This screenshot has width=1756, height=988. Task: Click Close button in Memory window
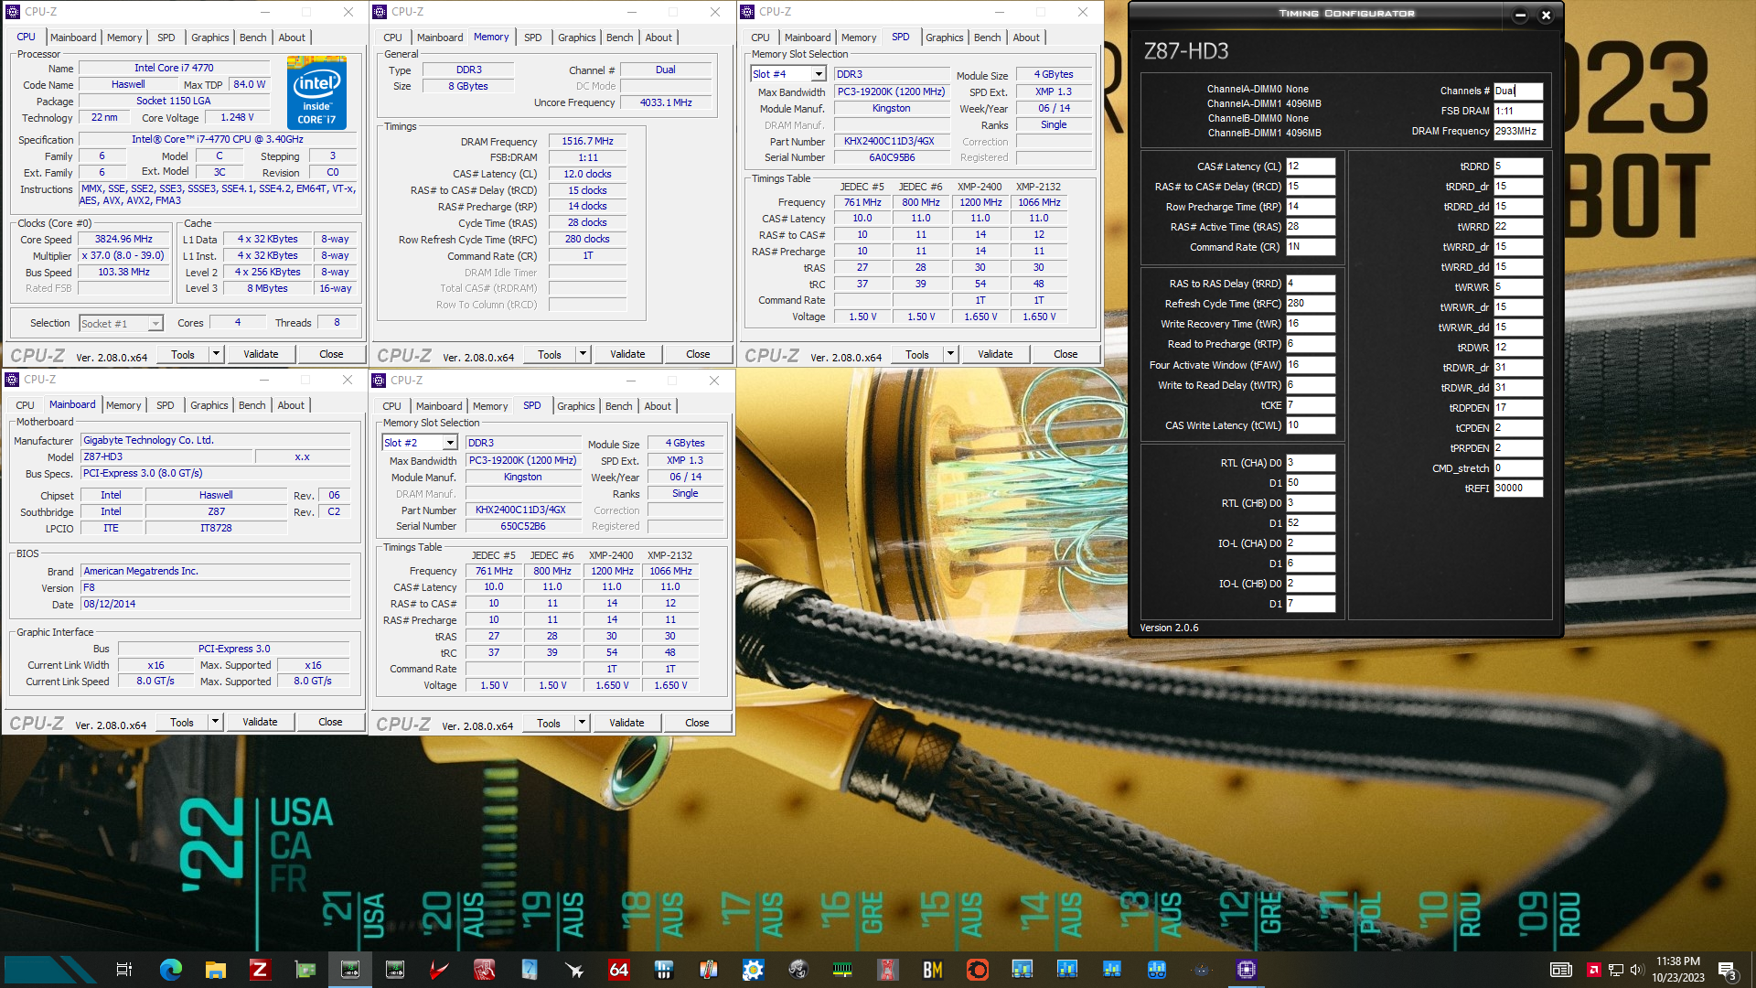(698, 354)
